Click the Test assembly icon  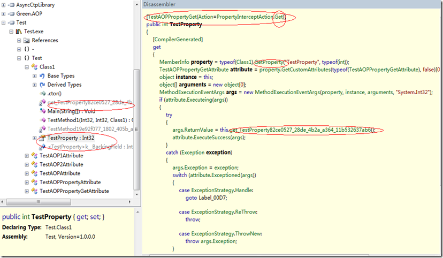click(x=11, y=22)
